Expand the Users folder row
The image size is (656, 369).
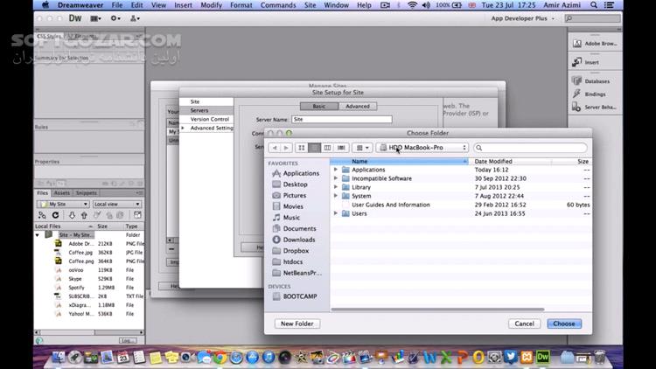tap(336, 213)
